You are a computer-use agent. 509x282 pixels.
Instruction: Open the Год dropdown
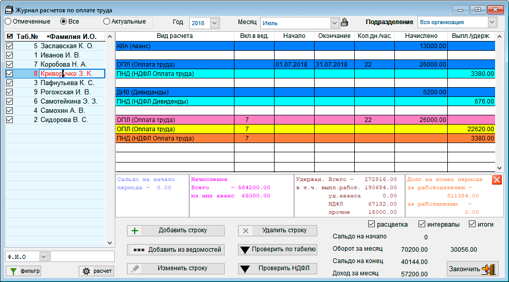[x=214, y=23]
